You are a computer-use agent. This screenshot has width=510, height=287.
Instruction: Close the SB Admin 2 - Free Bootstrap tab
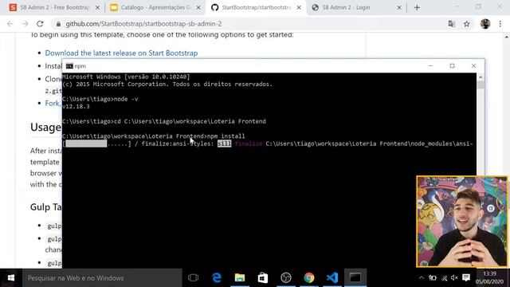(97, 7)
